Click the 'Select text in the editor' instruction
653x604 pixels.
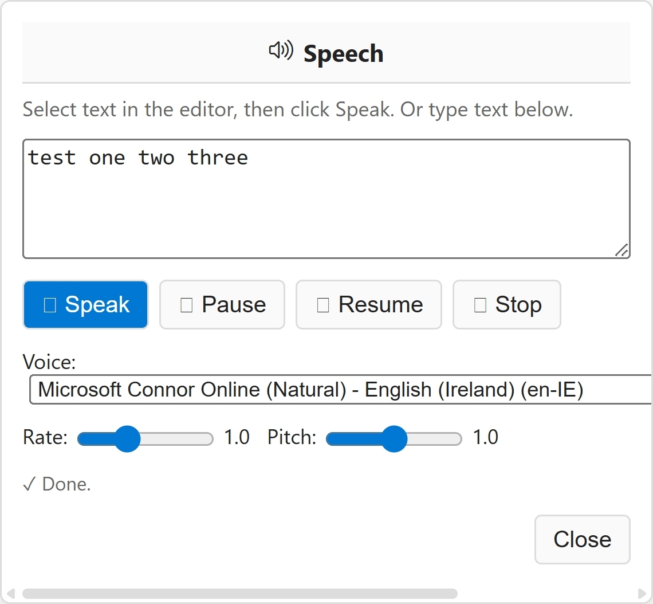[x=297, y=109]
